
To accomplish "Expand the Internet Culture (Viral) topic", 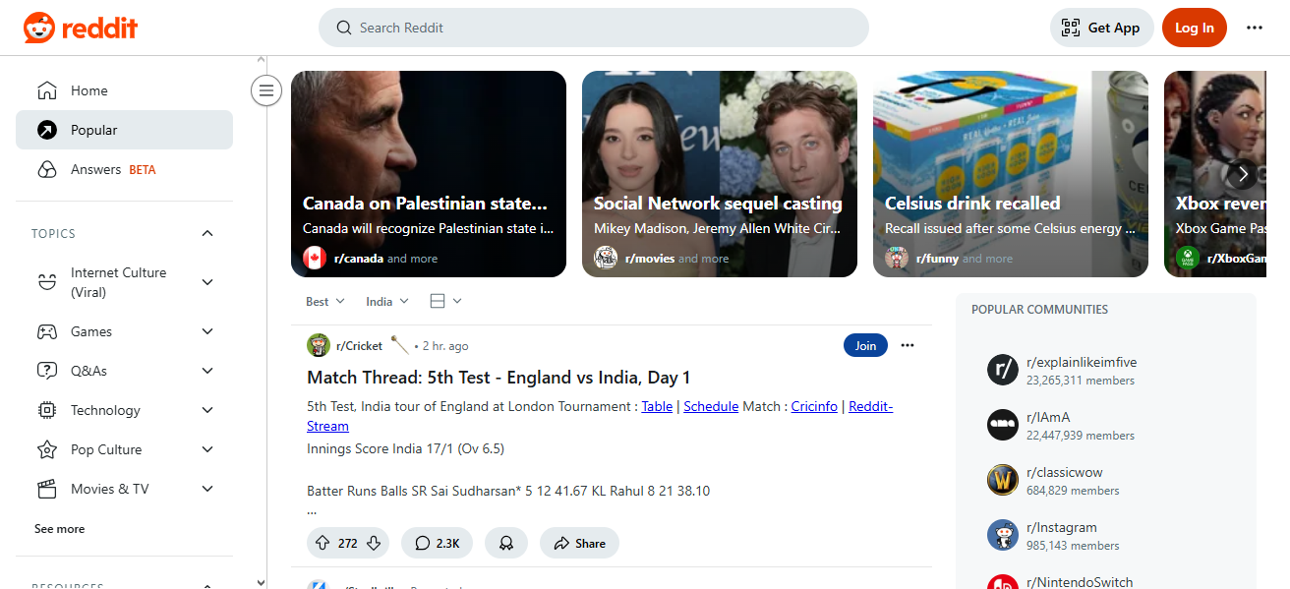I will click(207, 282).
